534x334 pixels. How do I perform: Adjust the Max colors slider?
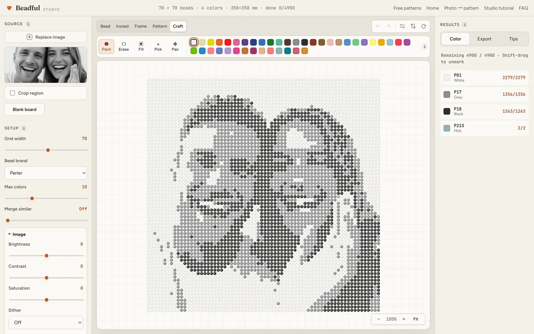(x=46, y=199)
